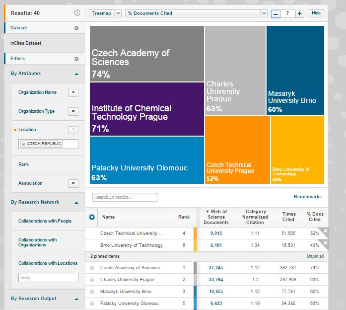Viewport: 346px width, 310px height.
Task: Open the Treemap visualization dropdown
Action: coord(105,13)
